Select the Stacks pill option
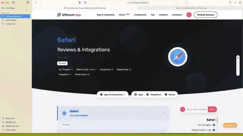The image size is (243, 136). click(170, 94)
